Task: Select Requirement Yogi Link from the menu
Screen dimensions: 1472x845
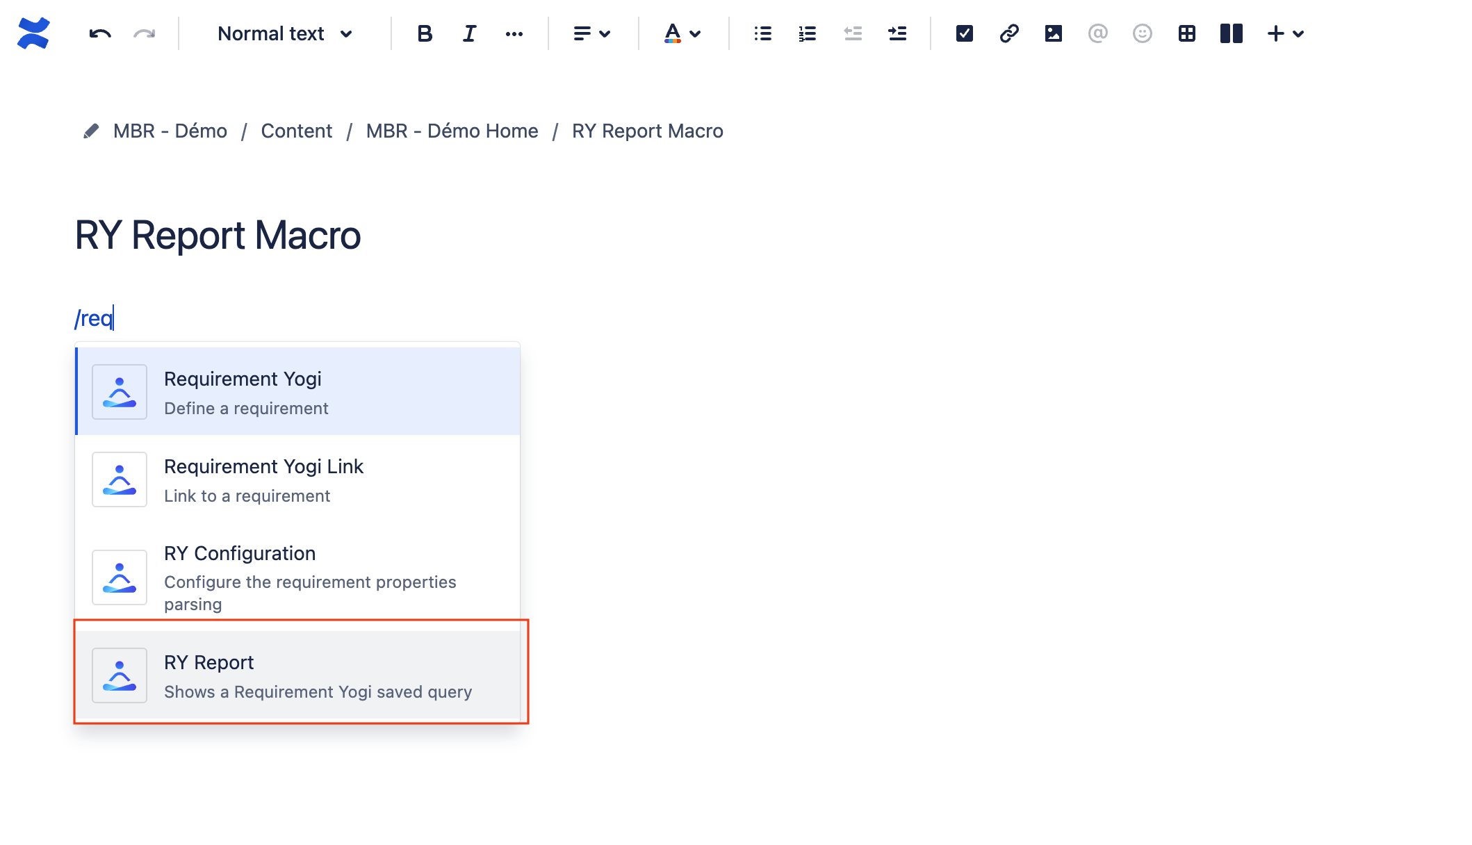Action: tap(299, 479)
